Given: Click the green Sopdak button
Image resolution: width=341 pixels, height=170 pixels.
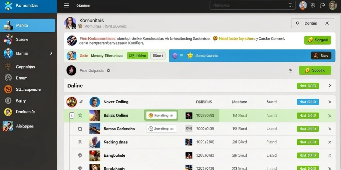Looking at the screenshot, I should tap(315, 70).
